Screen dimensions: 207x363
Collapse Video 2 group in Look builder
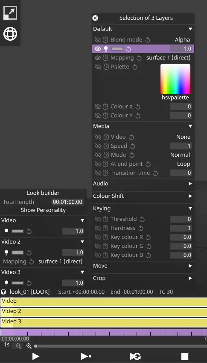(x=82, y=242)
